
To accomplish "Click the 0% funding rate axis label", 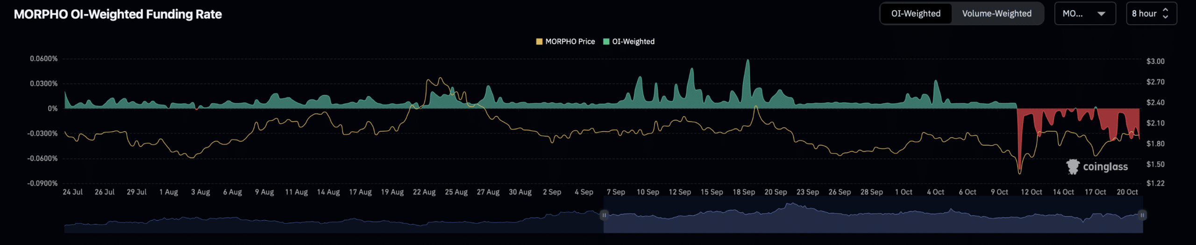I will pyautogui.click(x=52, y=108).
